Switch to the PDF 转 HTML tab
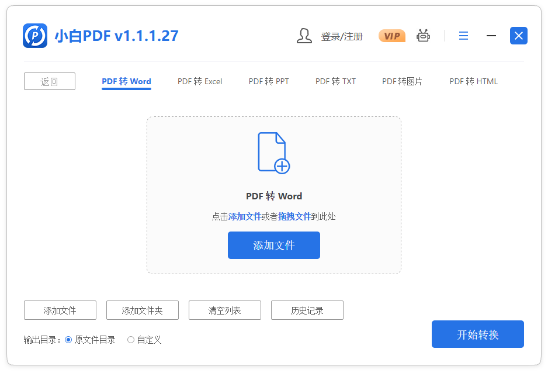This screenshot has width=548, height=373. (x=474, y=81)
